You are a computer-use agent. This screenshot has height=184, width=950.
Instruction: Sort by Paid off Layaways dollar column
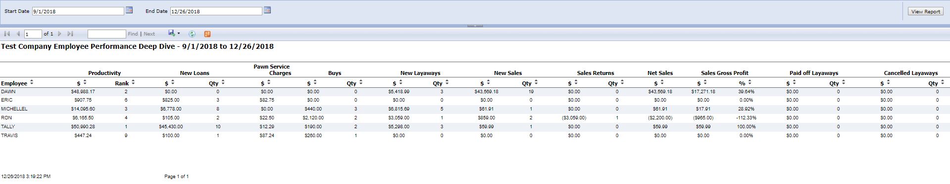coord(794,82)
